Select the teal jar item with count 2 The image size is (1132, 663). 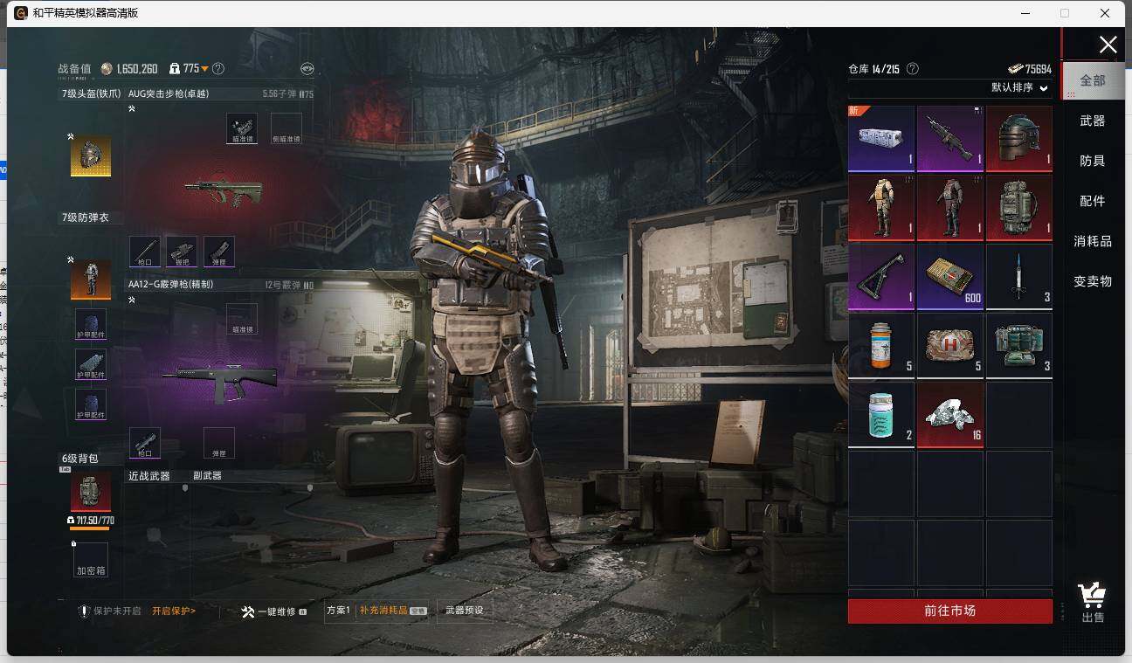(881, 414)
